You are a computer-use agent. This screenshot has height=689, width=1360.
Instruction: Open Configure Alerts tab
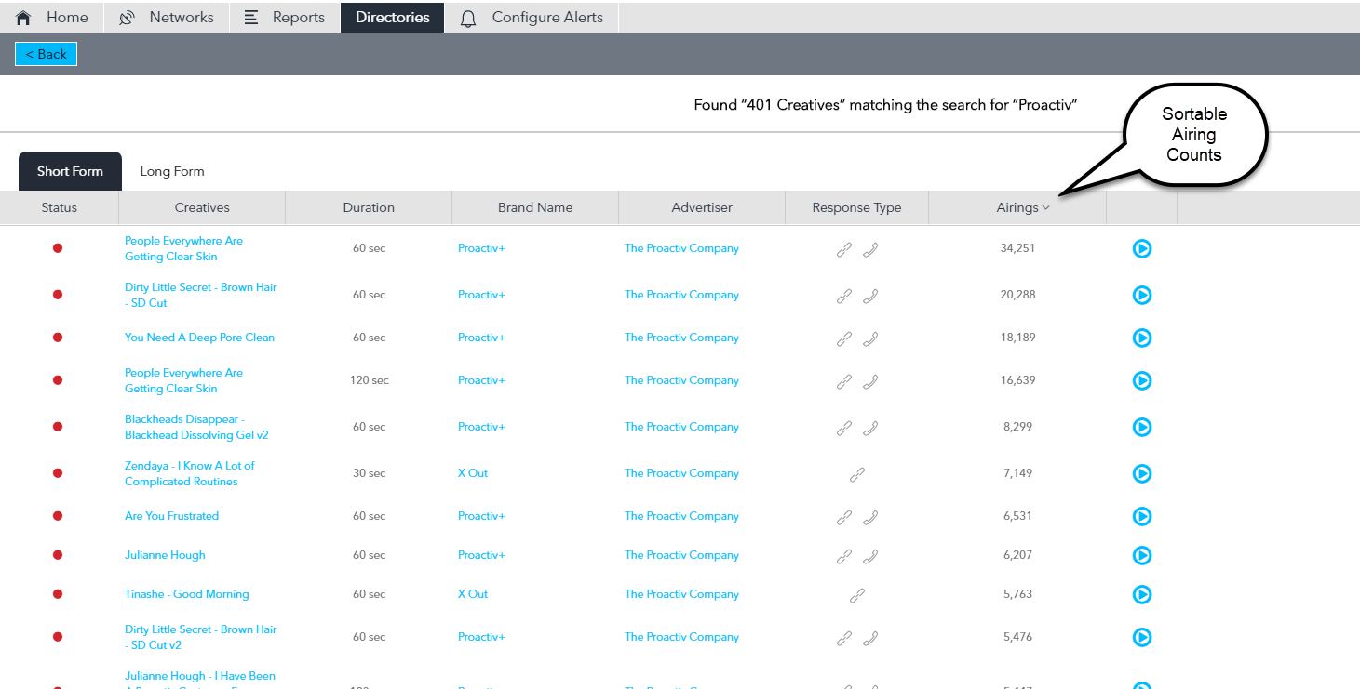[x=532, y=17]
